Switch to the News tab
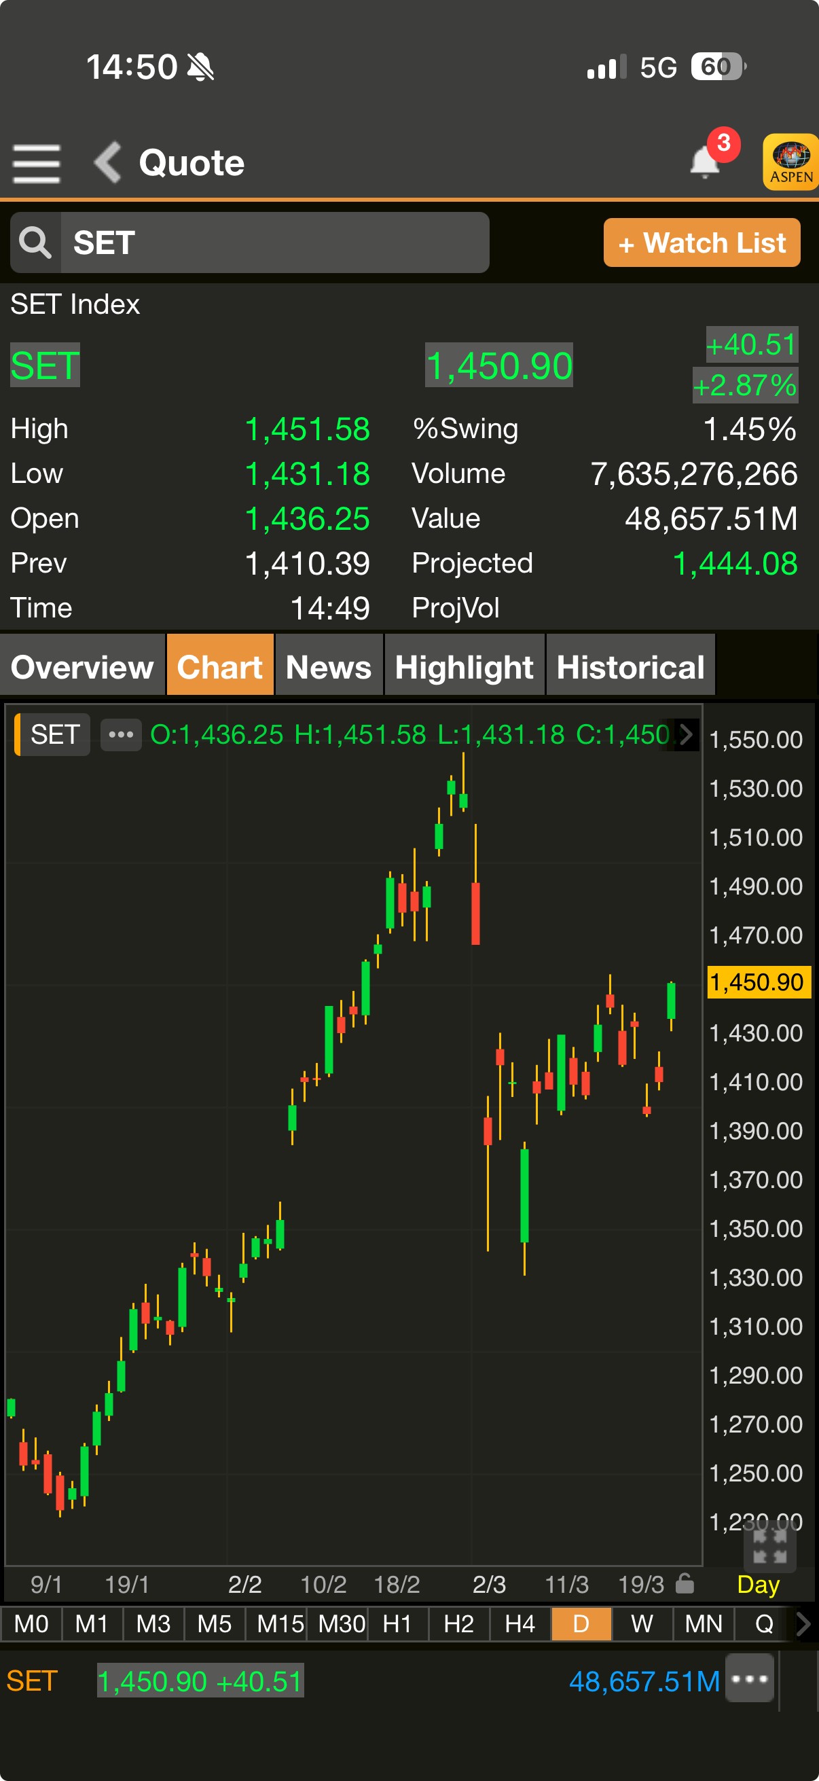Viewport: 819px width, 1781px height. (x=328, y=666)
